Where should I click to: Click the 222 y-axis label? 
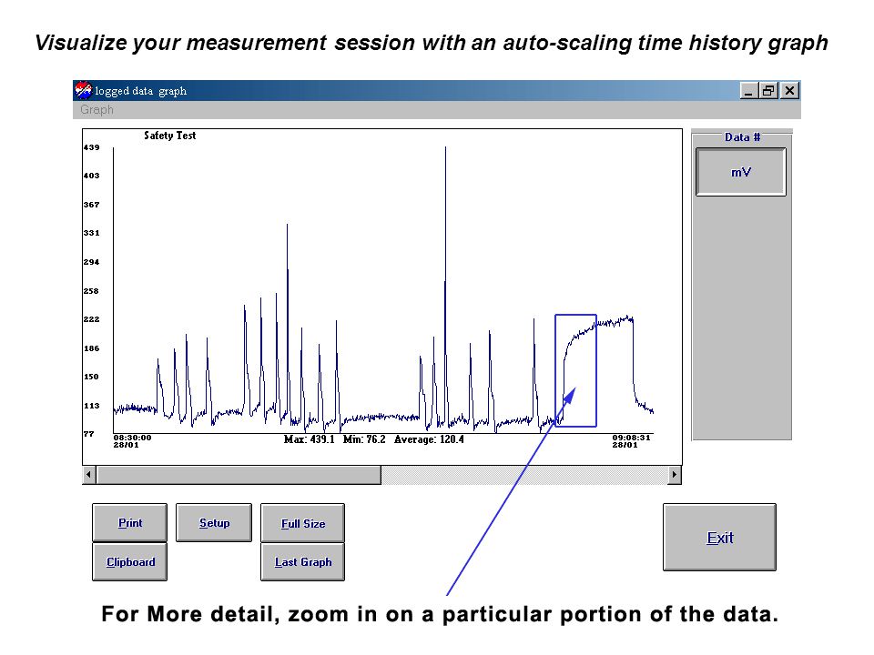click(91, 319)
